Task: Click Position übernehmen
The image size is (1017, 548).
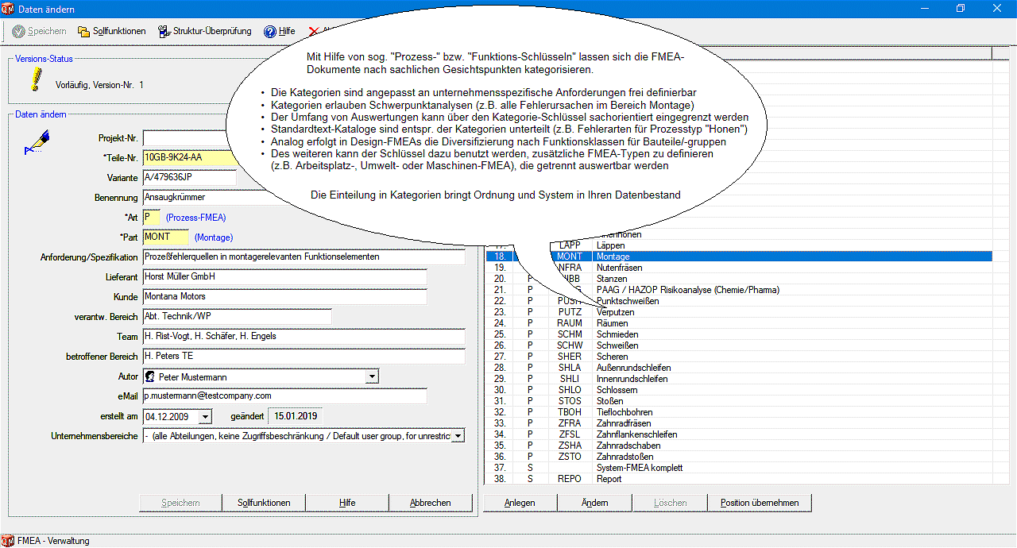Action: click(760, 503)
